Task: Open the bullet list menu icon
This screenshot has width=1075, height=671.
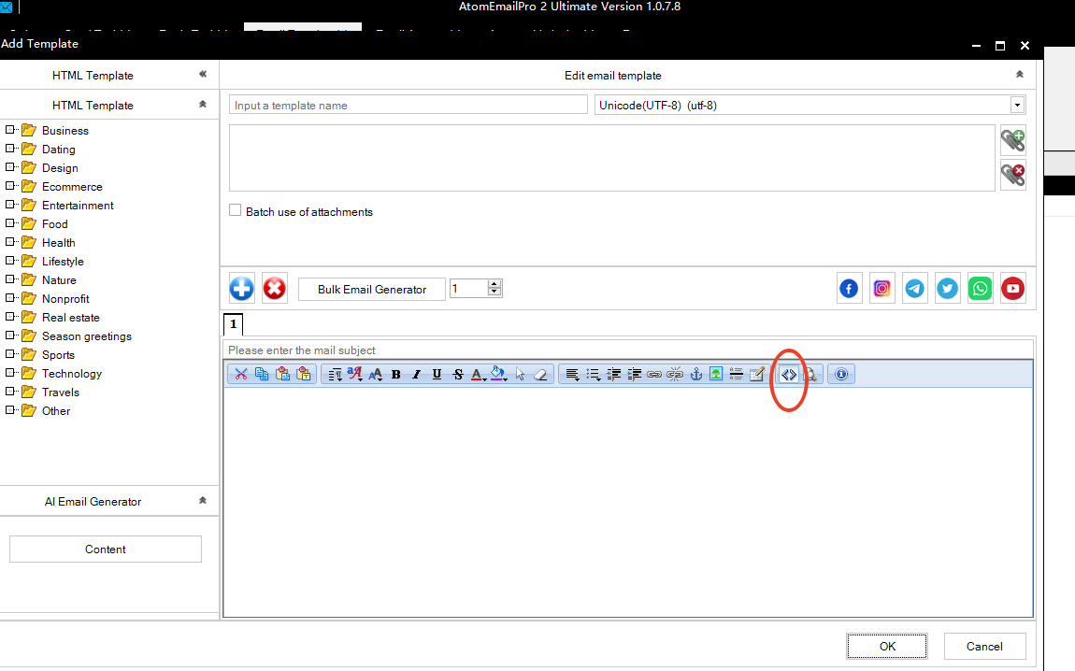Action: pos(593,374)
